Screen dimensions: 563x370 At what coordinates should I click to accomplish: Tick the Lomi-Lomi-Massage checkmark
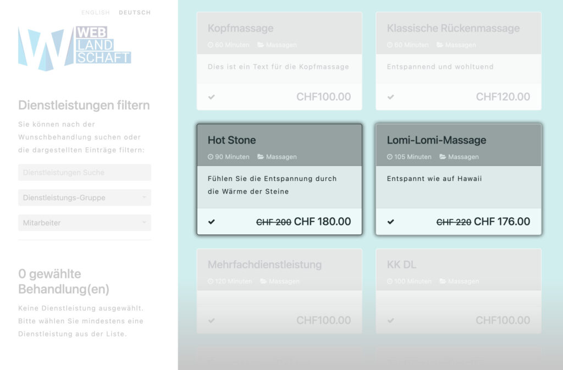[391, 222]
